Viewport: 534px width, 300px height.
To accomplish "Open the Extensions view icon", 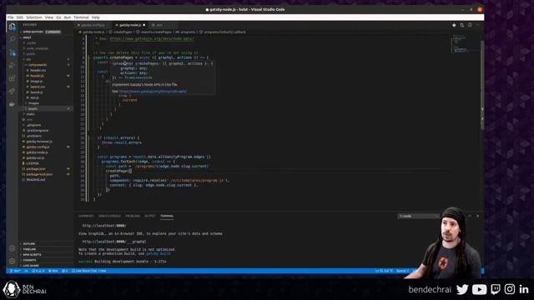I will [13, 78].
